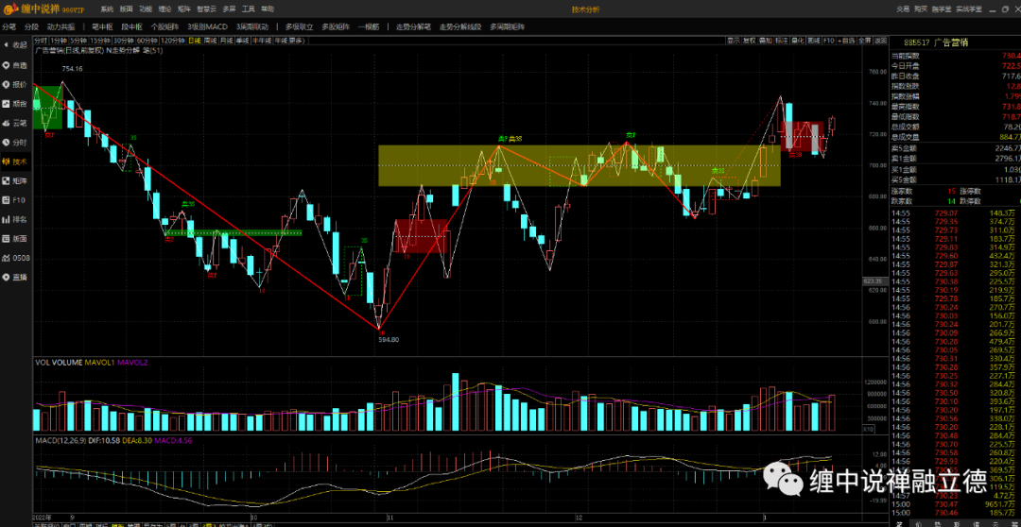Screen dimensions: 1021x527
Task: Open the 系统 menu
Action: click(x=107, y=9)
